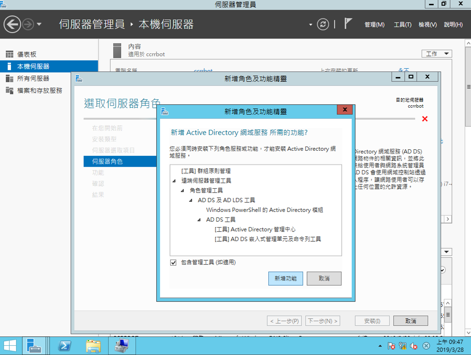Open the 說明(H) menu
Viewport: 471px width, 355px height.
[453, 25]
